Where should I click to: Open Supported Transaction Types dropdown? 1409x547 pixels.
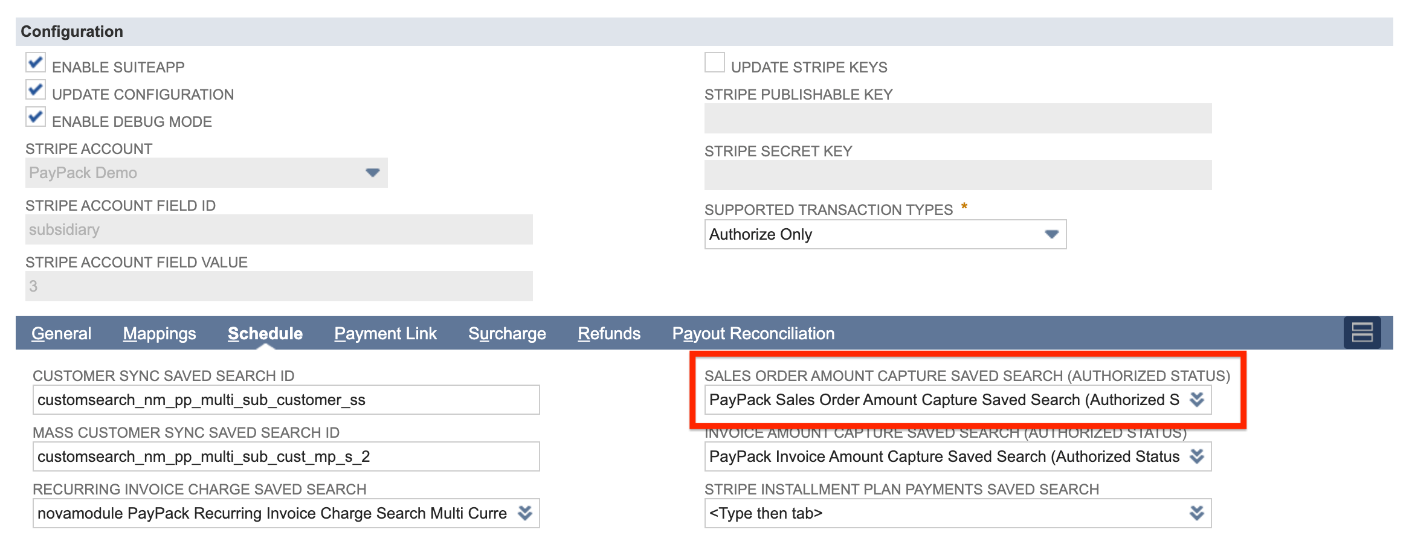[1050, 234]
